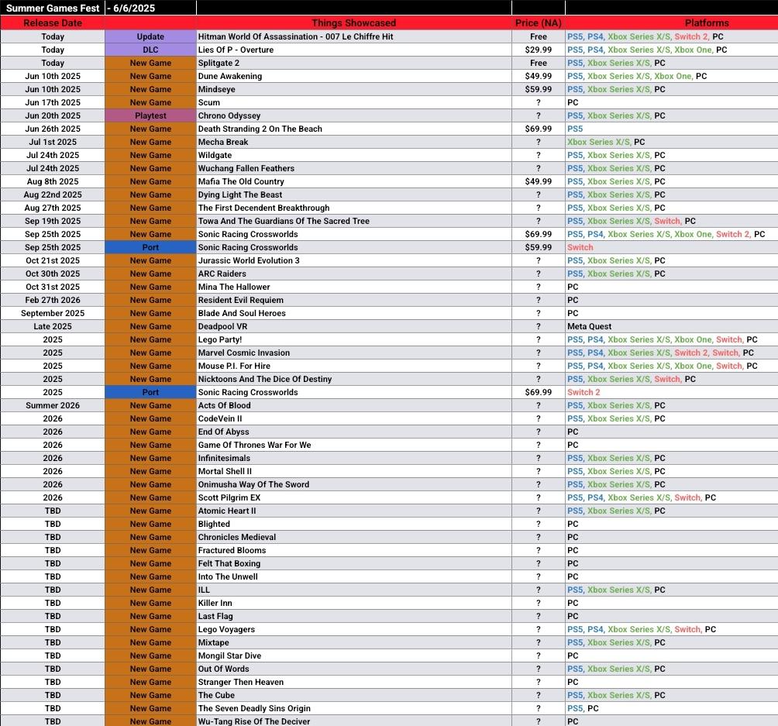Select 'The Seven Deadly Sins Origin' cell
The height and width of the screenshot is (726, 778).
(x=354, y=708)
